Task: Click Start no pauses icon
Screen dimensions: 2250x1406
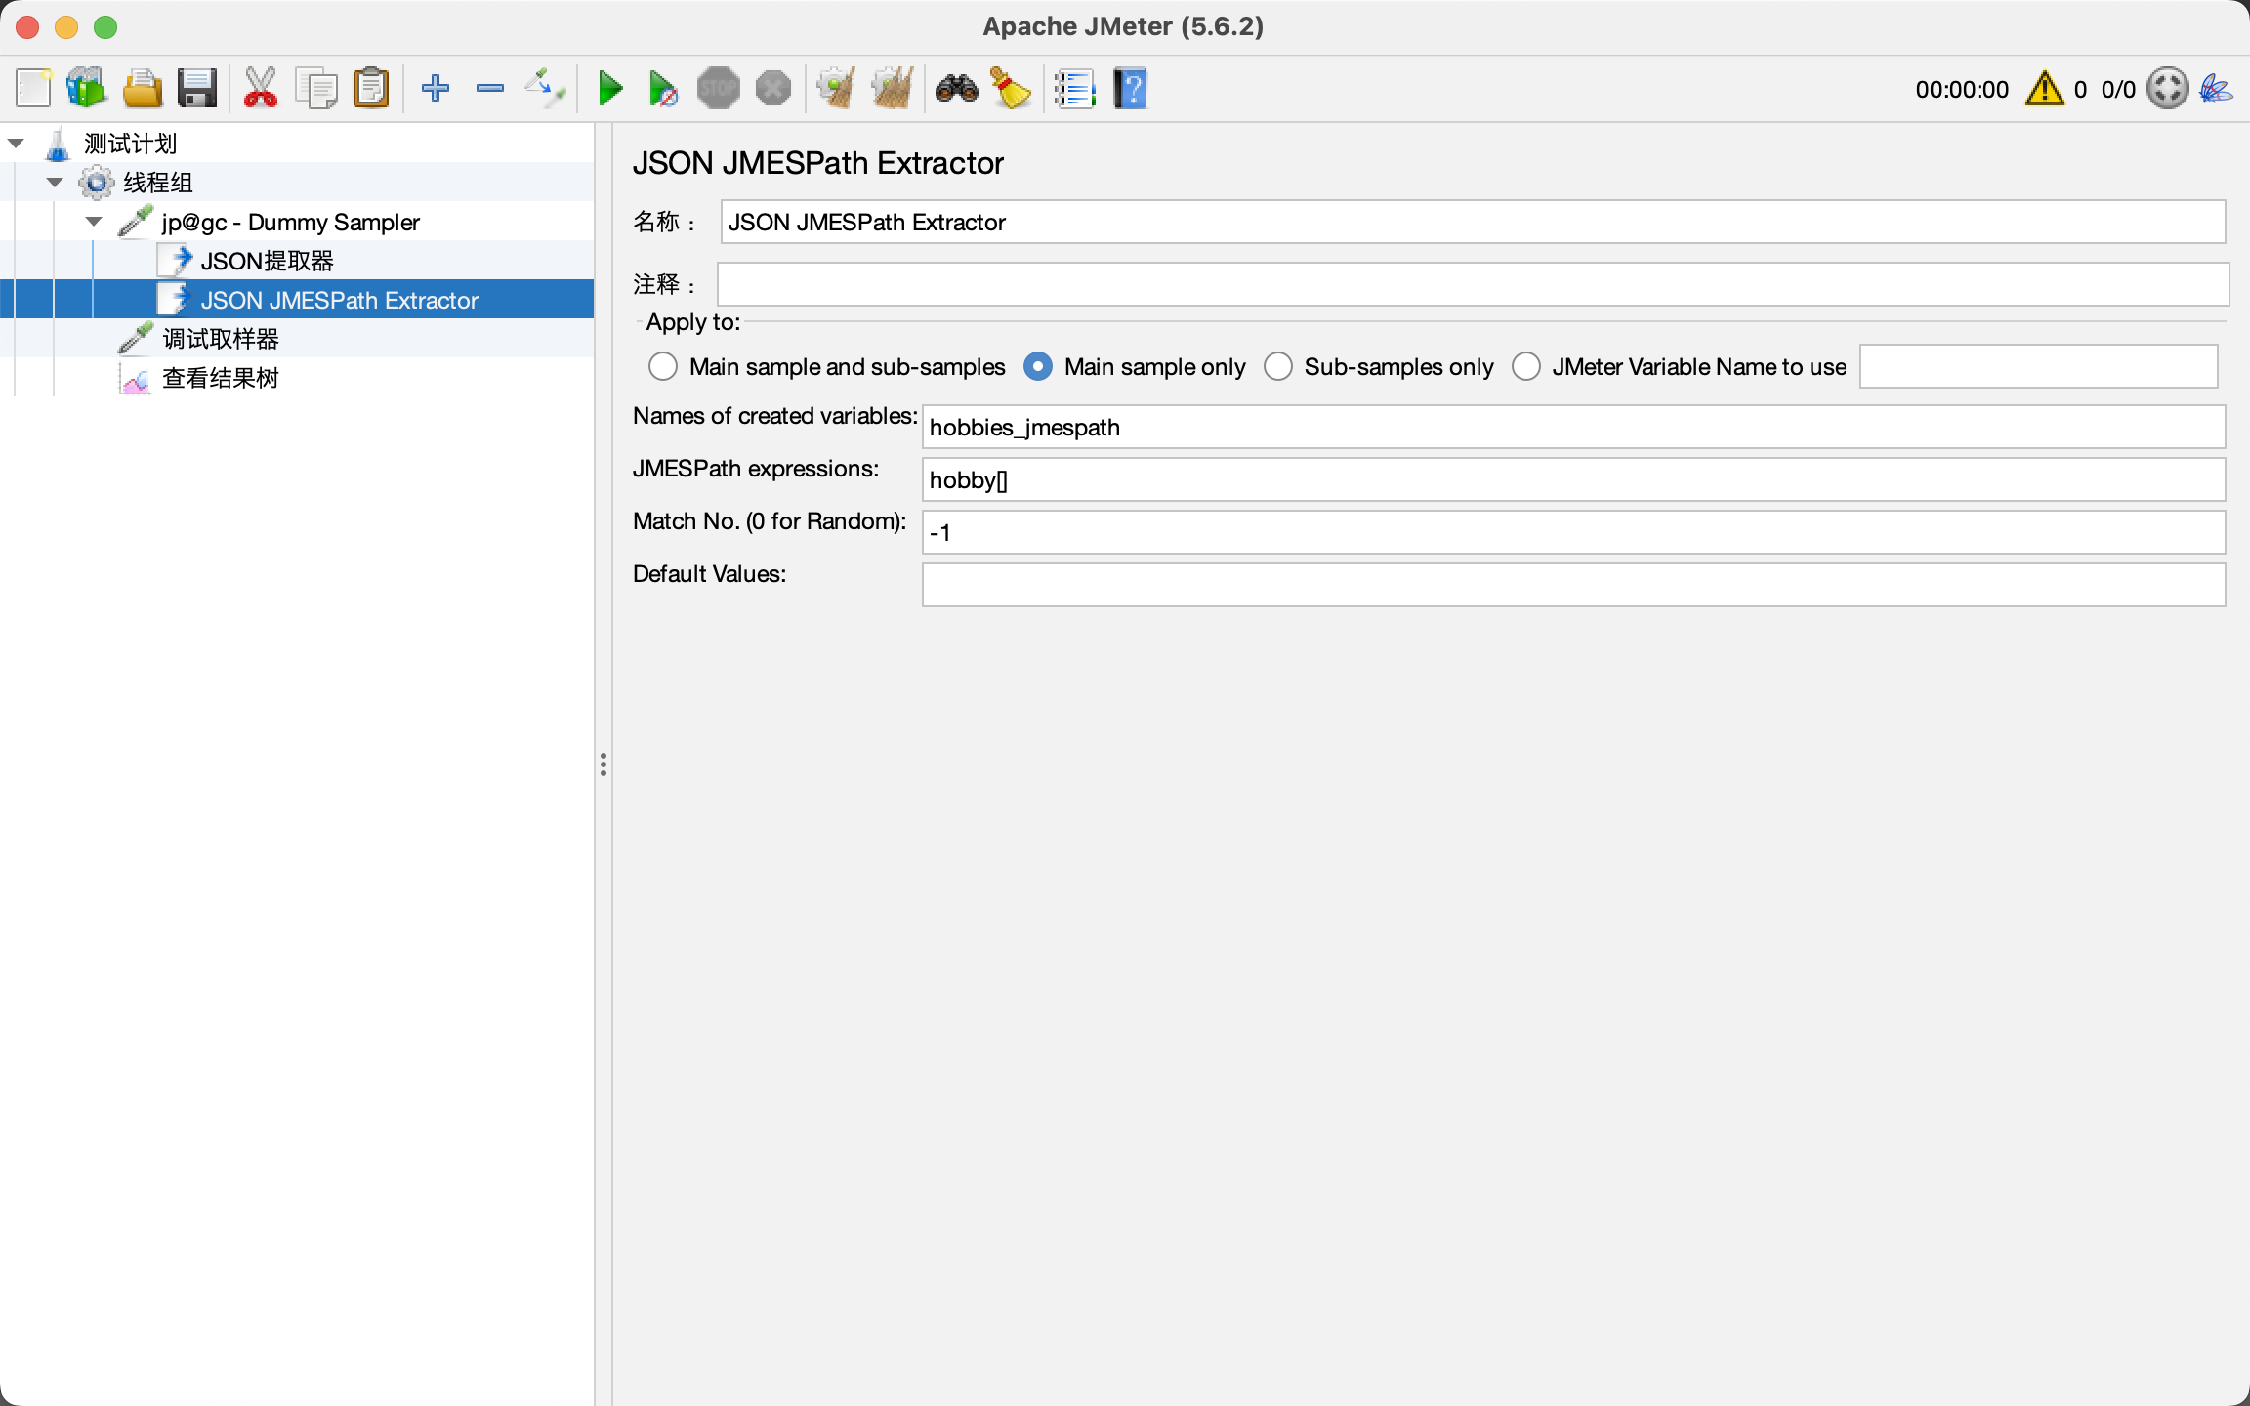Action: pyautogui.click(x=664, y=89)
